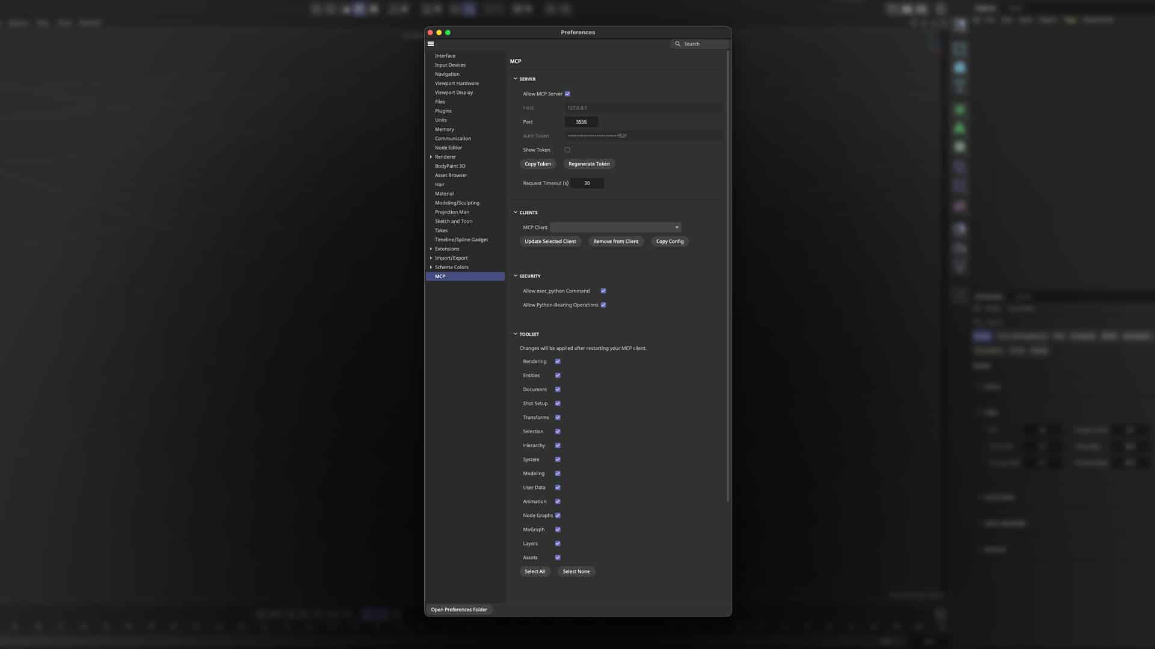Select Timeline/Spline Gadget category

(461, 240)
